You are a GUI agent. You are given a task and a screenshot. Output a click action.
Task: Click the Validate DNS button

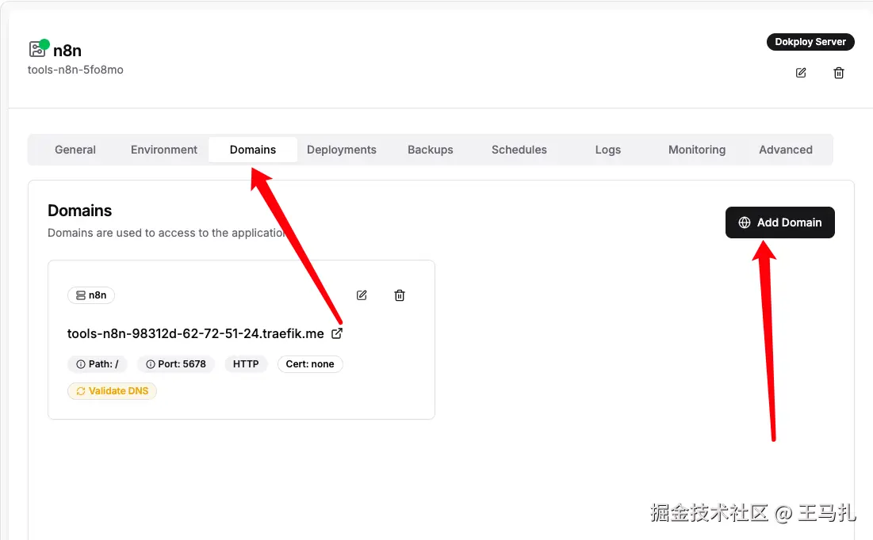pos(112,391)
